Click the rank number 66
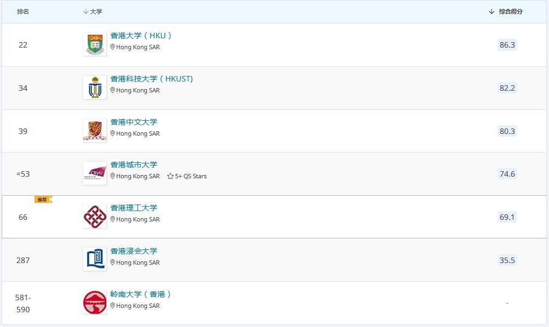Image resolution: width=549 pixels, height=327 pixels. point(23,217)
